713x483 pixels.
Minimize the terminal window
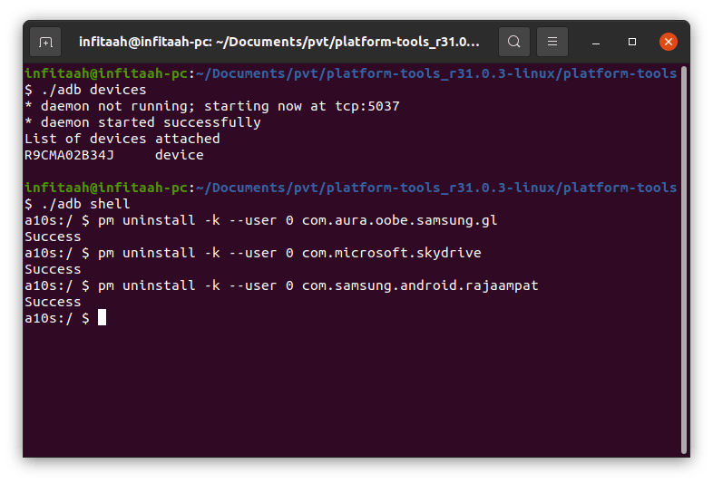597,42
